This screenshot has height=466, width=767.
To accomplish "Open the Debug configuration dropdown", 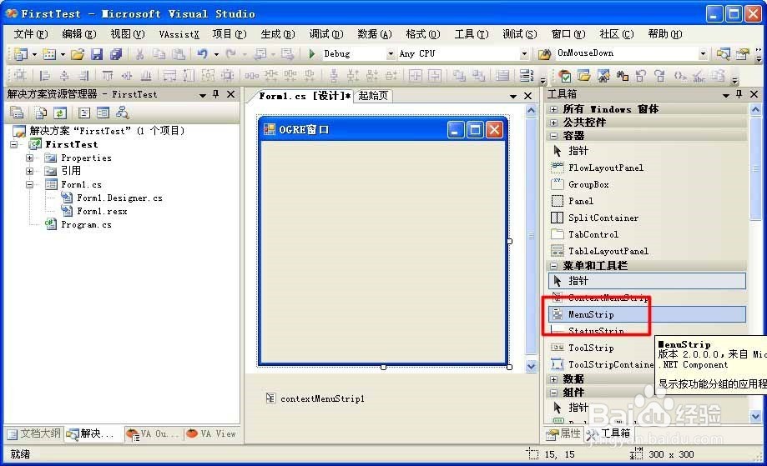I will pos(391,53).
